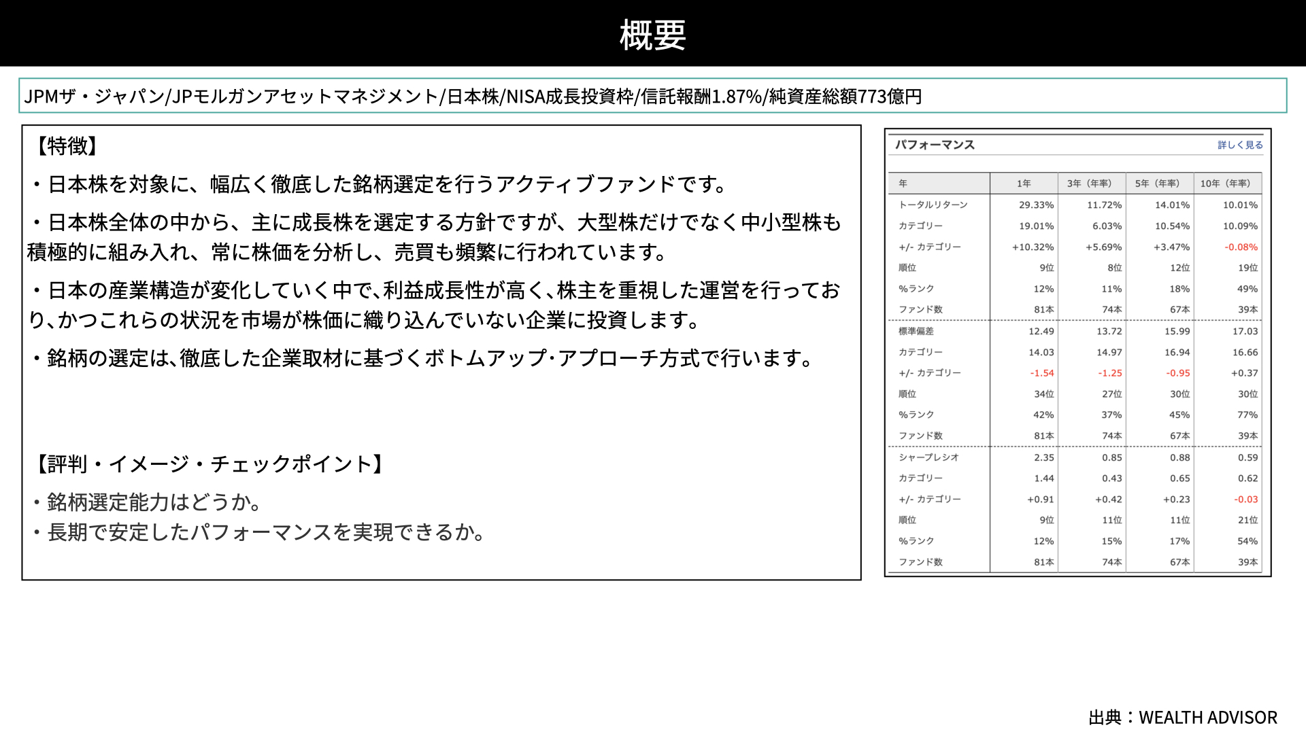Click the 2.35 Sharpe ratio value

click(1043, 457)
